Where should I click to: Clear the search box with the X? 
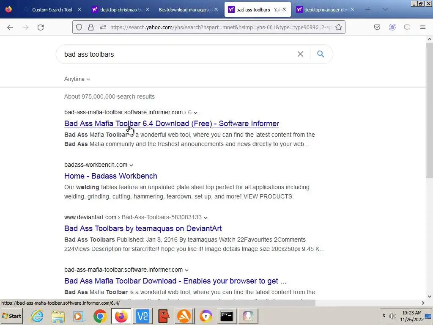300,54
